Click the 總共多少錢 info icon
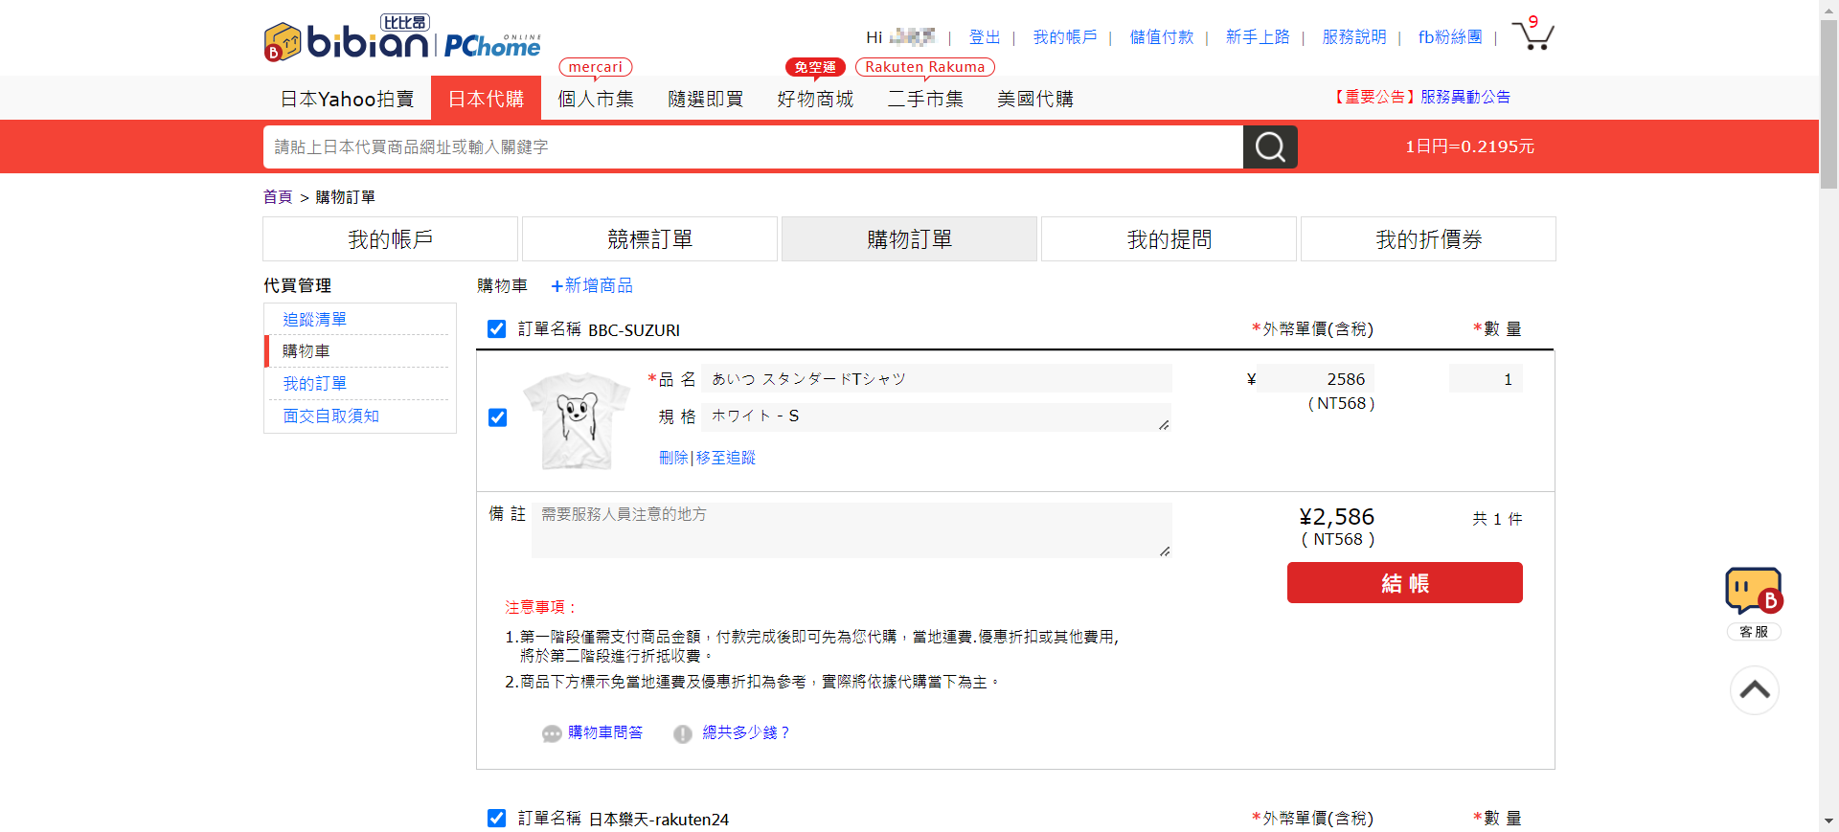The width and height of the screenshot is (1839, 832). point(682,733)
